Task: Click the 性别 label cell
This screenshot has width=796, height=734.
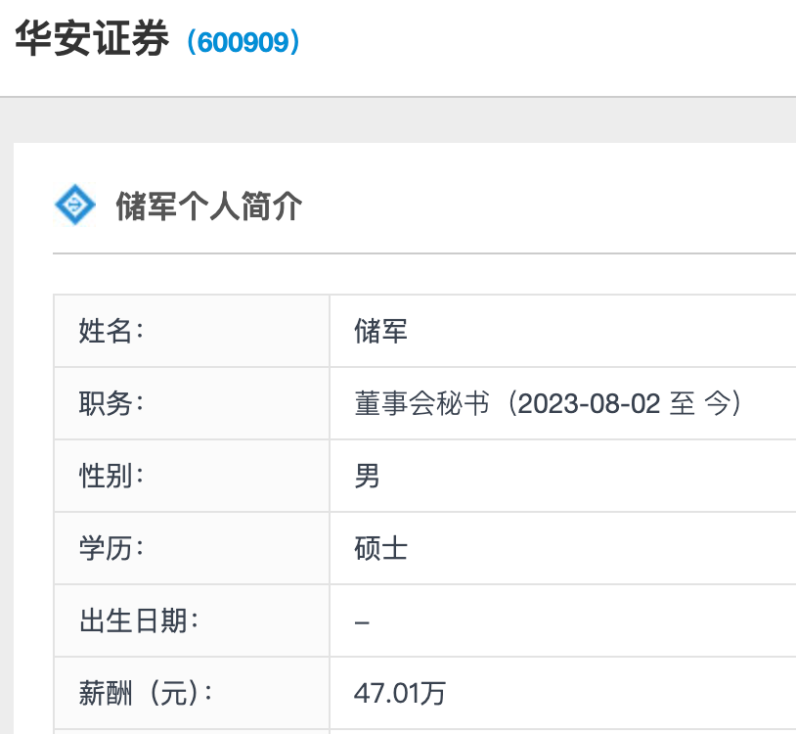Action: 192,476
